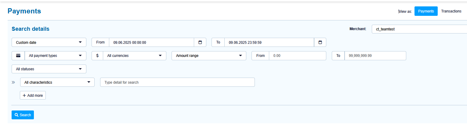Screen dimensions: 467x133
Task: Expand the Custom date dropdown
Action: [49, 42]
